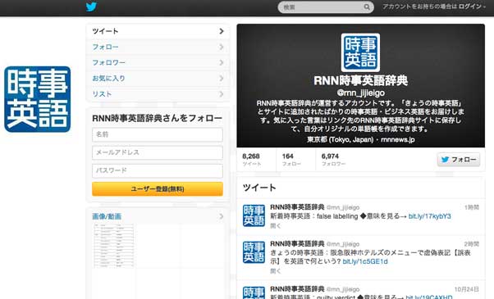Click the 10月24日 timestamp
The width and height of the screenshot is (494, 299).
(467, 289)
